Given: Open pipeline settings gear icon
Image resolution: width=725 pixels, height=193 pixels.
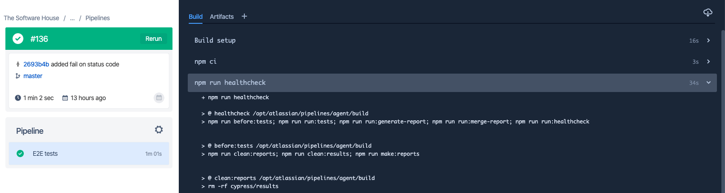Looking at the screenshot, I should [x=159, y=130].
